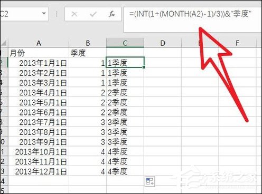This screenshot has width=262, height=194.
Task: Select cell with 2013年3月1日
Action: tap(39, 83)
